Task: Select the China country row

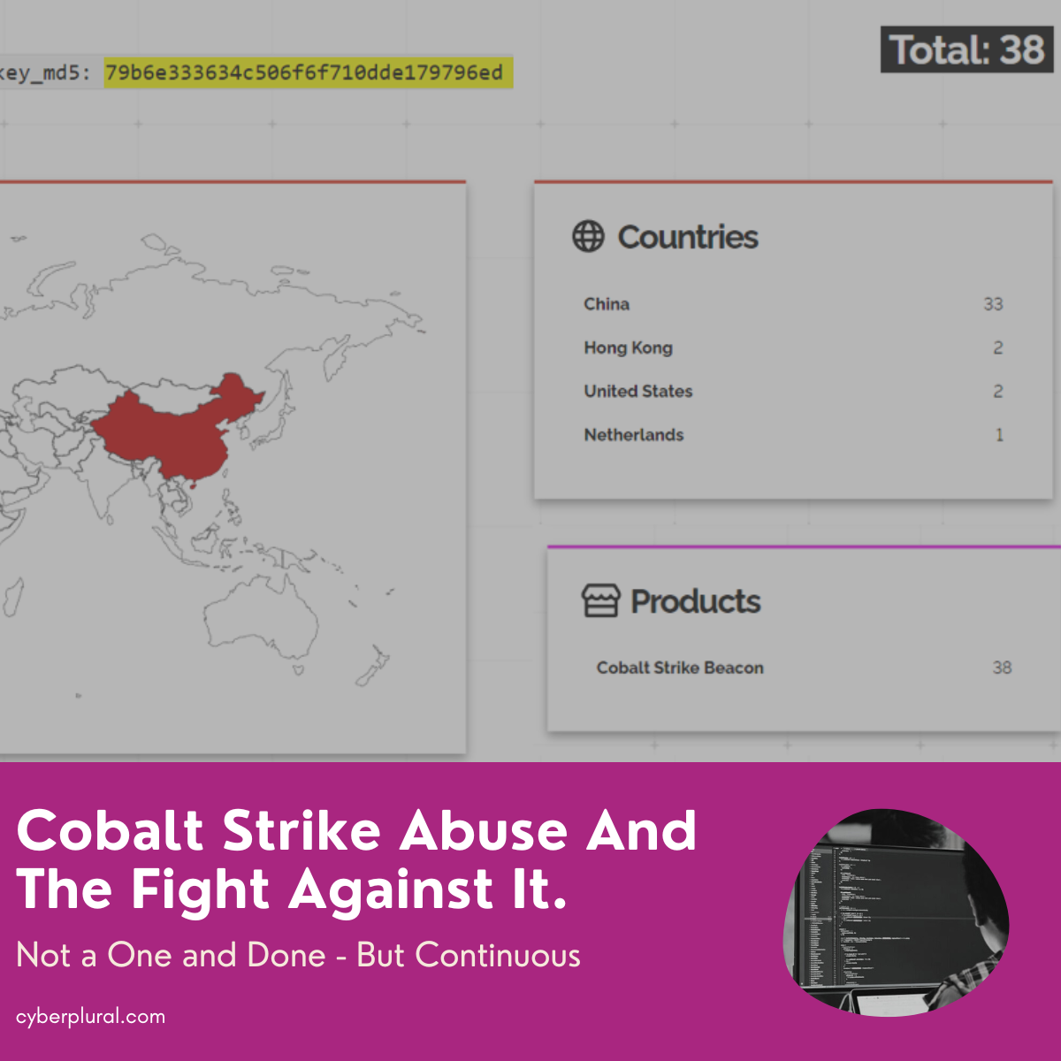Action: (793, 304)
